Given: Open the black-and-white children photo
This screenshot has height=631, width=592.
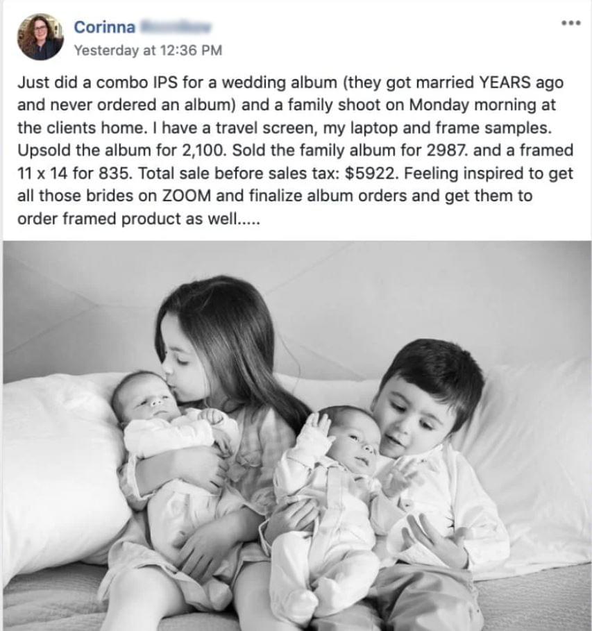Looking at the screenshot, I should [298, 435].
